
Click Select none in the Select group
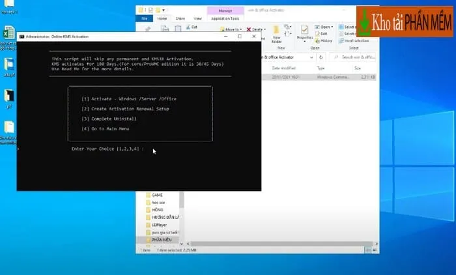pyautogui.click(x=347, y=34)
